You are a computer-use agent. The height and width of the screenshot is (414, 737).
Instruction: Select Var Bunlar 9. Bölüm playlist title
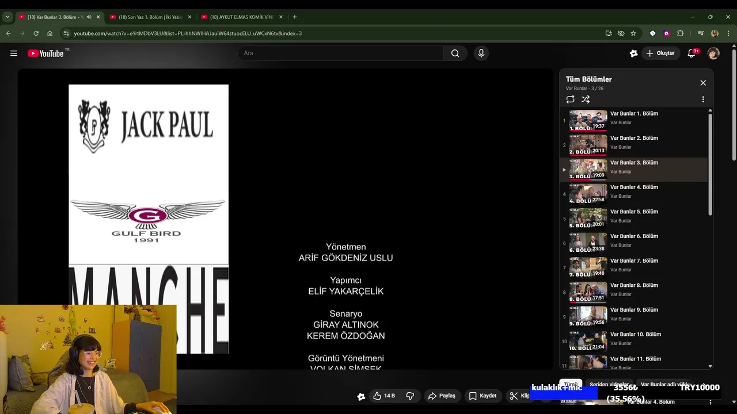coord(634,310)
